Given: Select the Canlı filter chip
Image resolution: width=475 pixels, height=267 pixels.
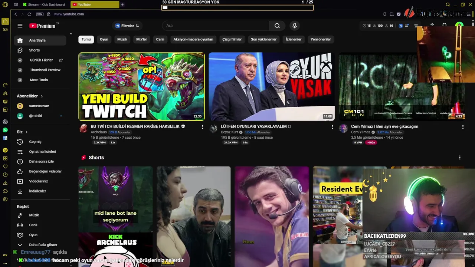Looking at the screenshot, I should click(x=160, y=39).
